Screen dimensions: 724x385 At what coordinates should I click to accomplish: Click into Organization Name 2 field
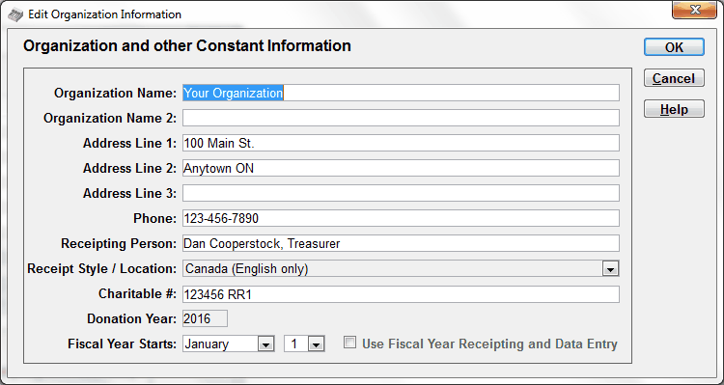pos(401,118)
